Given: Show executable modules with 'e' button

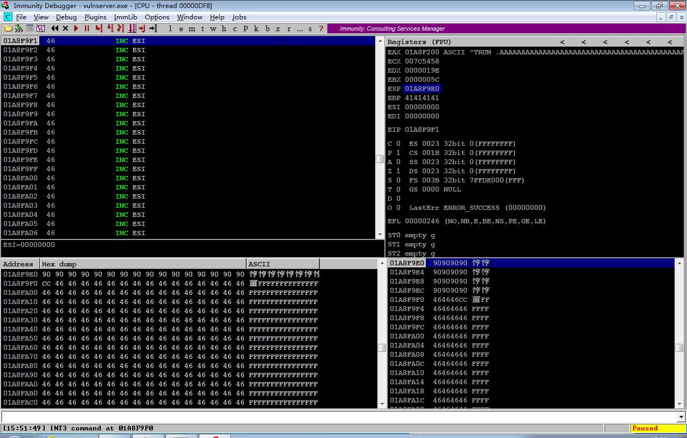Looking at the screenshot, I should point(181,29).
